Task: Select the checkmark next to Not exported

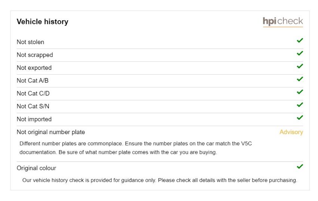Action: tap(300, 66)
